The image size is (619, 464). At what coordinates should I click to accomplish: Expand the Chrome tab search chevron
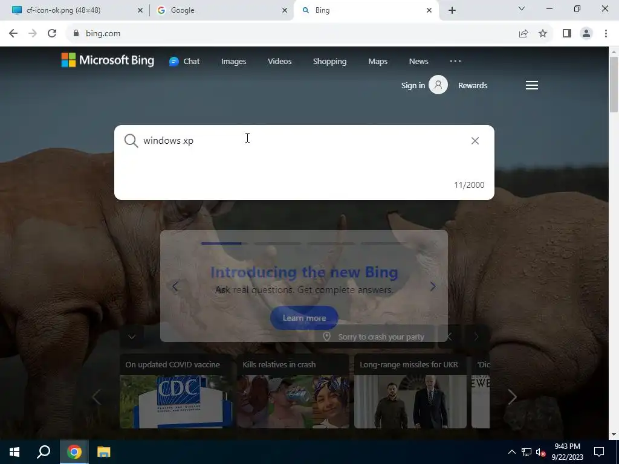[522, 8]
